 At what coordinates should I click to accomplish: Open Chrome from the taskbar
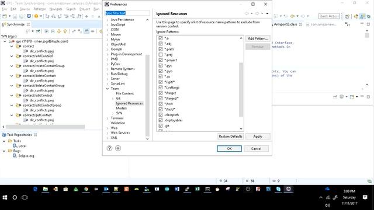[x=86, y=189]
